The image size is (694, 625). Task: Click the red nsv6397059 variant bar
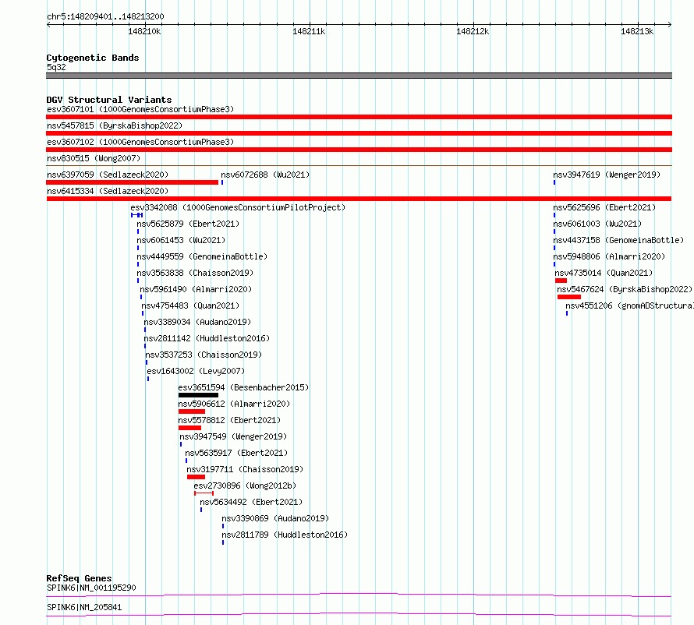click(133, 182)
